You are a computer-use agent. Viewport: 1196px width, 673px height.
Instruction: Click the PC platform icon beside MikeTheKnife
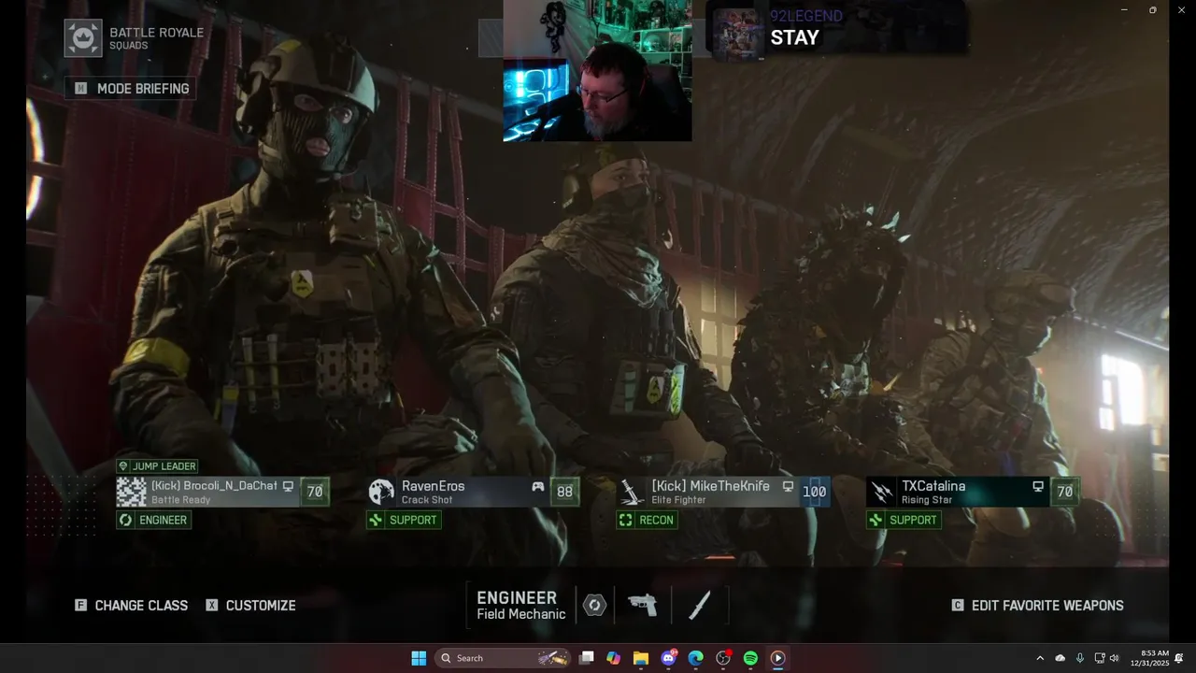tap(788, 487)
